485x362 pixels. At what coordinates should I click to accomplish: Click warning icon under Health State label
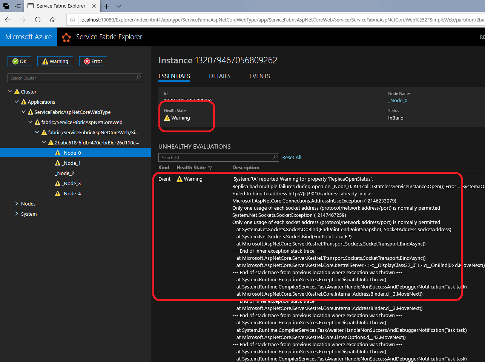167,118
